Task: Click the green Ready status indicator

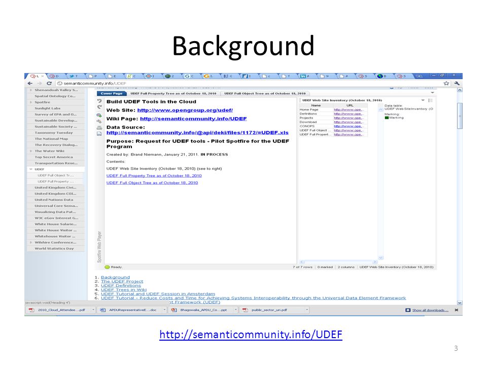Action: click(x=108, y=267)
